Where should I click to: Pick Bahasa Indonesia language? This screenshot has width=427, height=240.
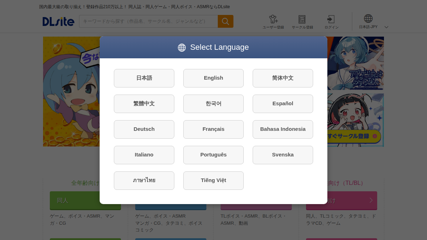[283, 129]
